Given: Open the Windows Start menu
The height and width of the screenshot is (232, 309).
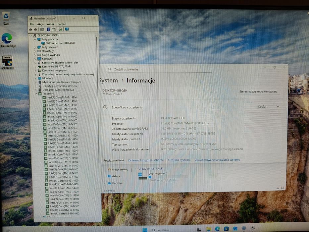Looking at the screenshot, I should (x=145, y=230).
